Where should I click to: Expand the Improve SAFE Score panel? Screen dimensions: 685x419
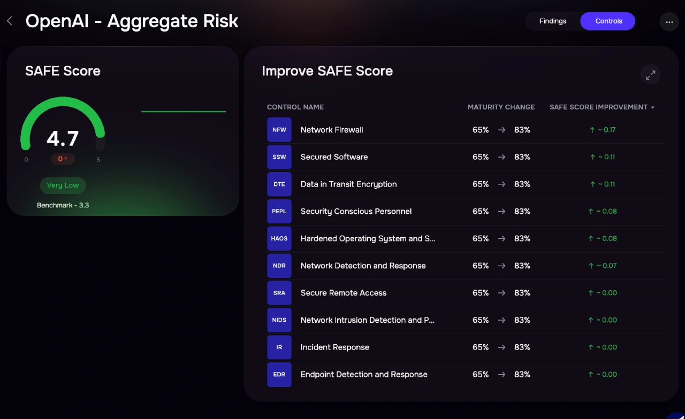pyautogui.click(x=650, y=75)
